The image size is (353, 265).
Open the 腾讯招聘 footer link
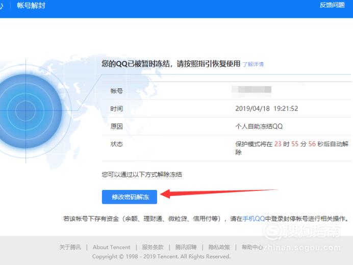point(186,247)
